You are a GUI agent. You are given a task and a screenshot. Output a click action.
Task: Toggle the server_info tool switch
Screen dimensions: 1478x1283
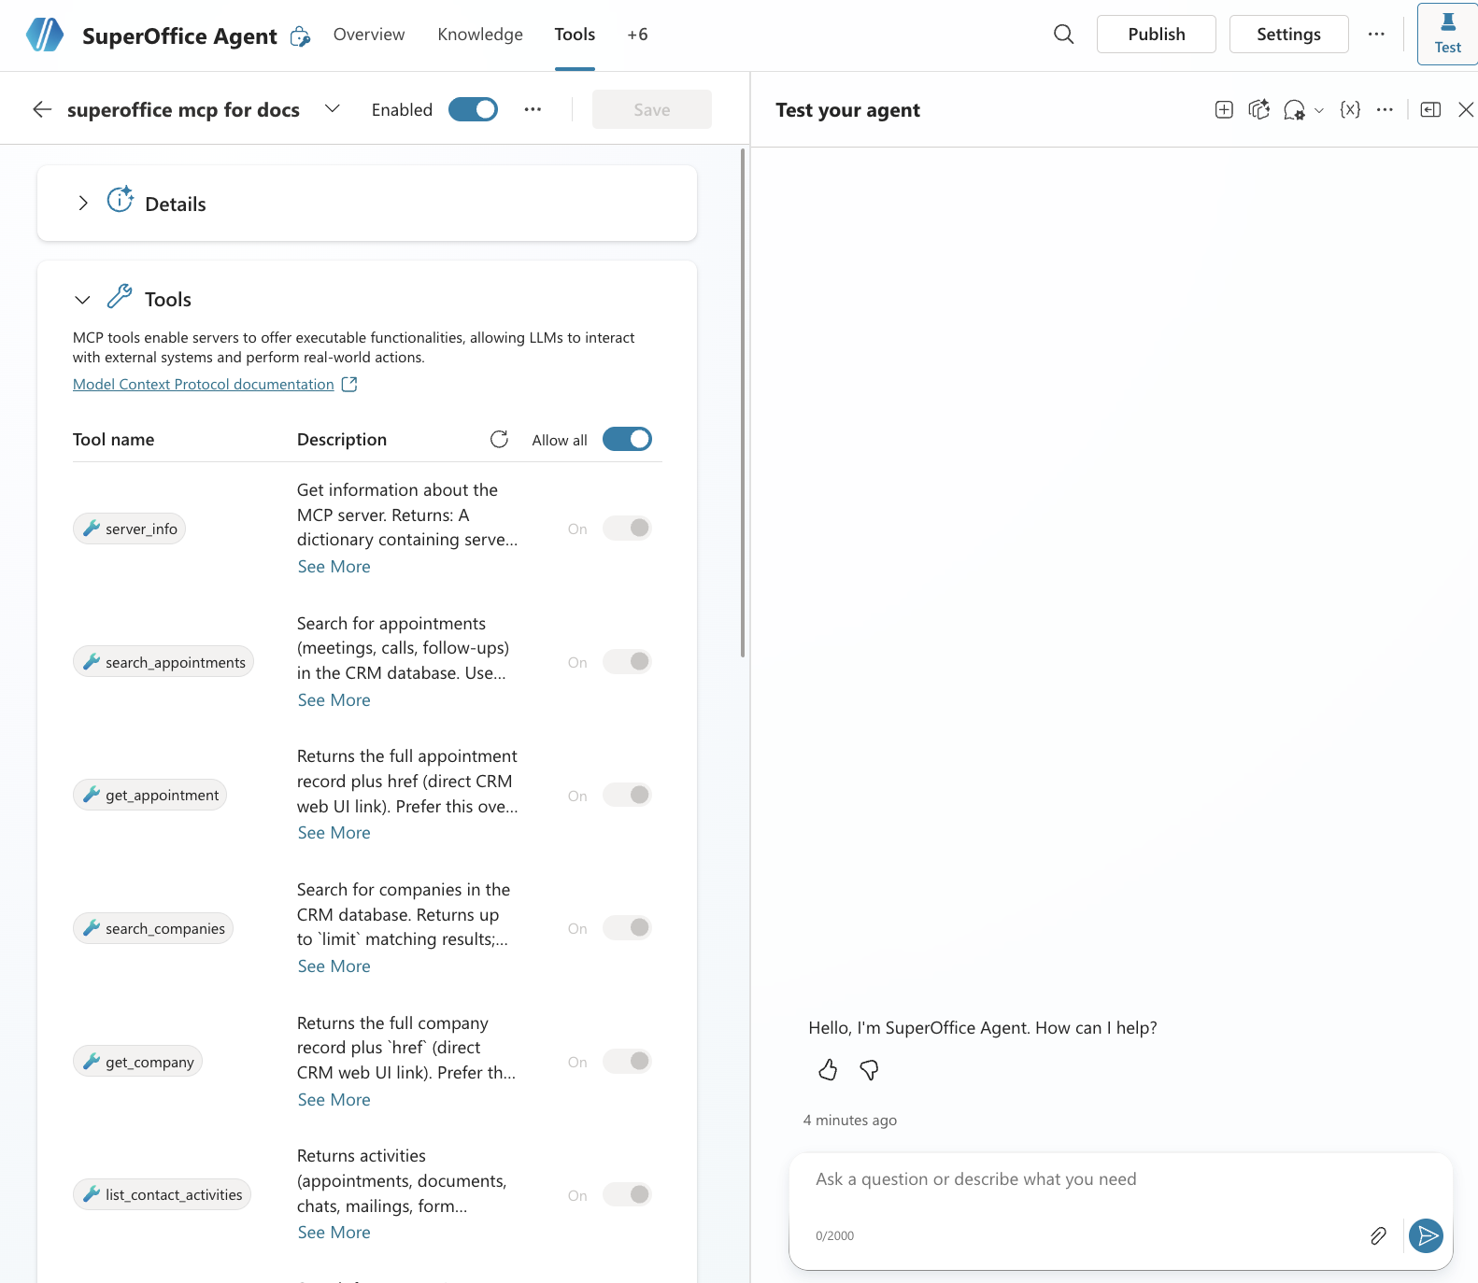(627, 528)
